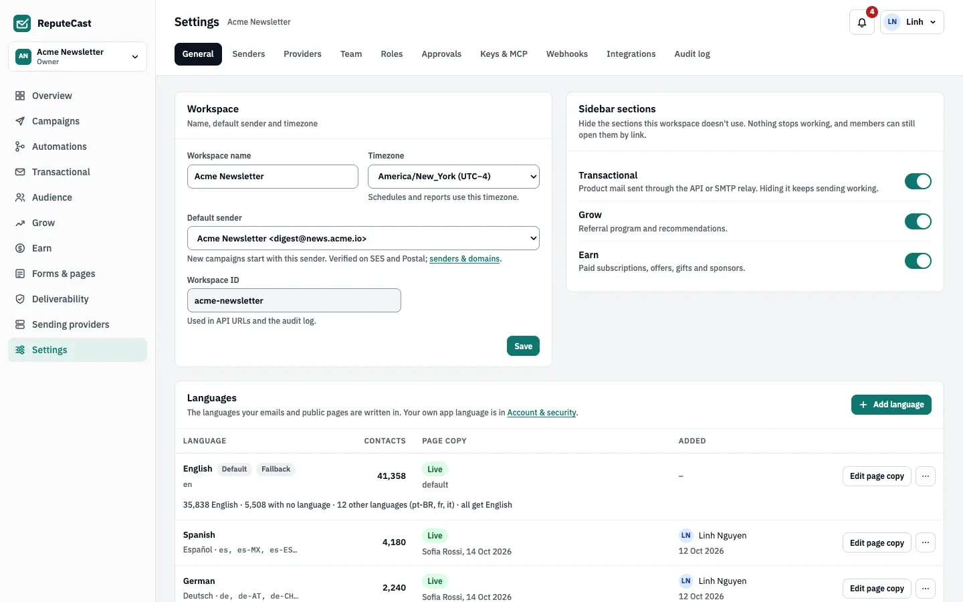
Task: Click Linh Nguyen's avatar in Spanish row
Action: click(x=685, y=535)
